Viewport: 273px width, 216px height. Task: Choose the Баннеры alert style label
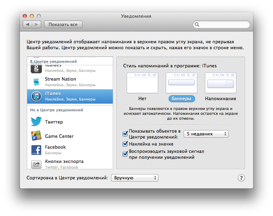(x=182, y=99)
